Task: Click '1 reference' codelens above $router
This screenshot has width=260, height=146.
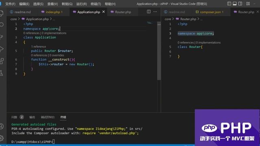Action: coord(39,47)
